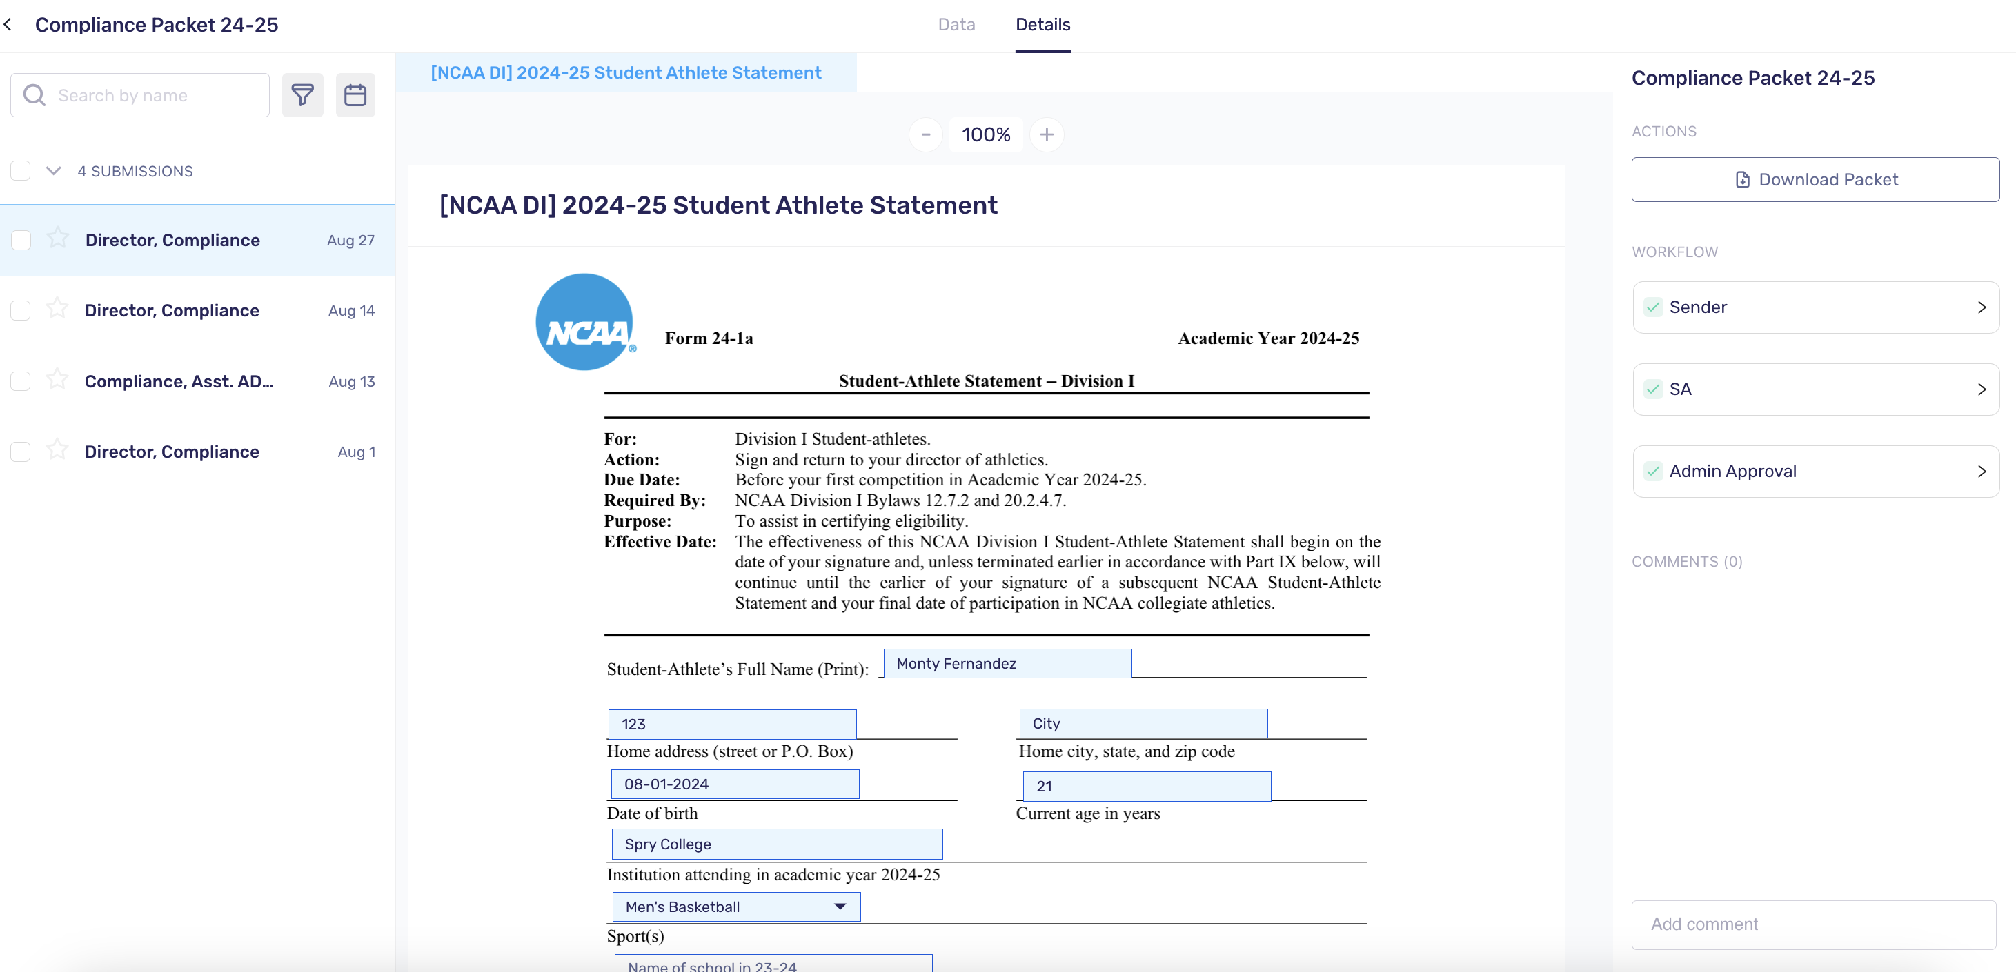Check the Aug 27 submission checkbox
This screenshot has width=2016, height=972.
(21, 240)
